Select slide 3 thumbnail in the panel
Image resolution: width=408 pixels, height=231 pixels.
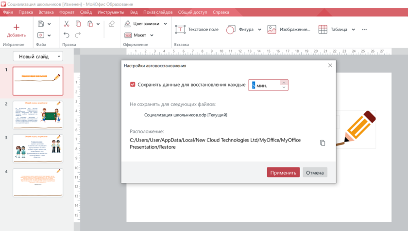[x=38, y=149]
